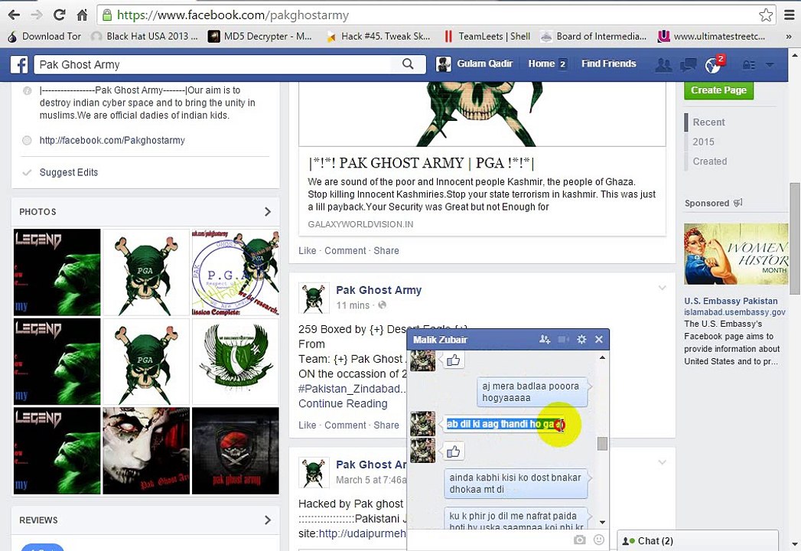Open the Hack #45 Tweak bookmark

378,36
